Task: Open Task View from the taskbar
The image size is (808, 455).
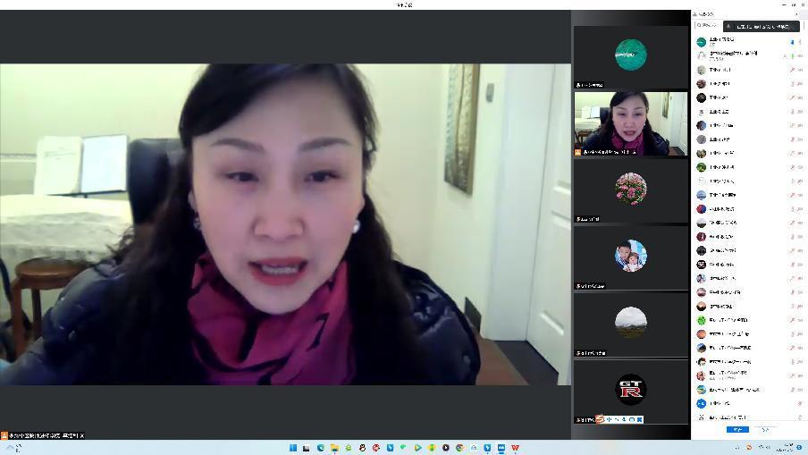Action: coord(306,448)
